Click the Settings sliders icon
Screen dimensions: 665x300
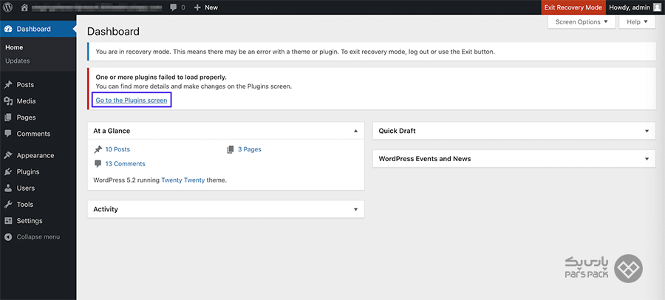(7, 221)
